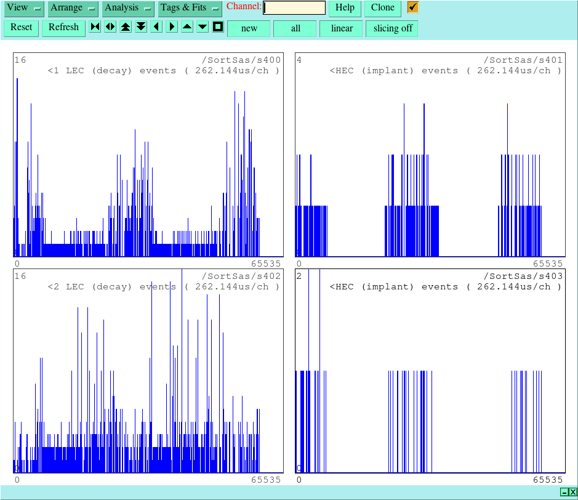578x500 pixels.
Task: Open the View dropdown menu
Action: pyautogui.click(x=23, y=8)
